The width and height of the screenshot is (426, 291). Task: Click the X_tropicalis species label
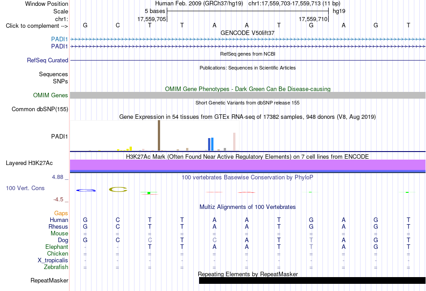tap(53, 261)
